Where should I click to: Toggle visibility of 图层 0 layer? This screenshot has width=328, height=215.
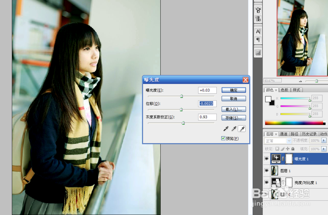tap(266, 194)
